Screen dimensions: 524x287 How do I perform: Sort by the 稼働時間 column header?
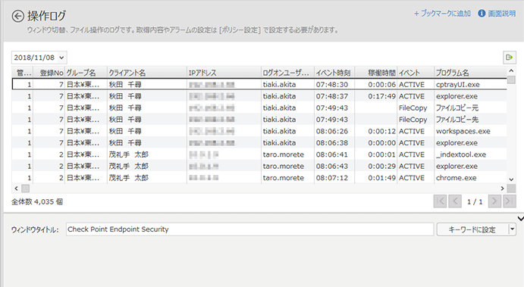pyautogui.click(x=376, y=73)
